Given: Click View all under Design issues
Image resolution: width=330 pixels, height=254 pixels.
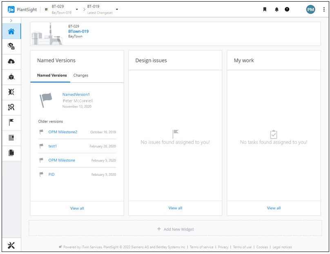Looking at the screenshot, I should (x=175, y=208).
